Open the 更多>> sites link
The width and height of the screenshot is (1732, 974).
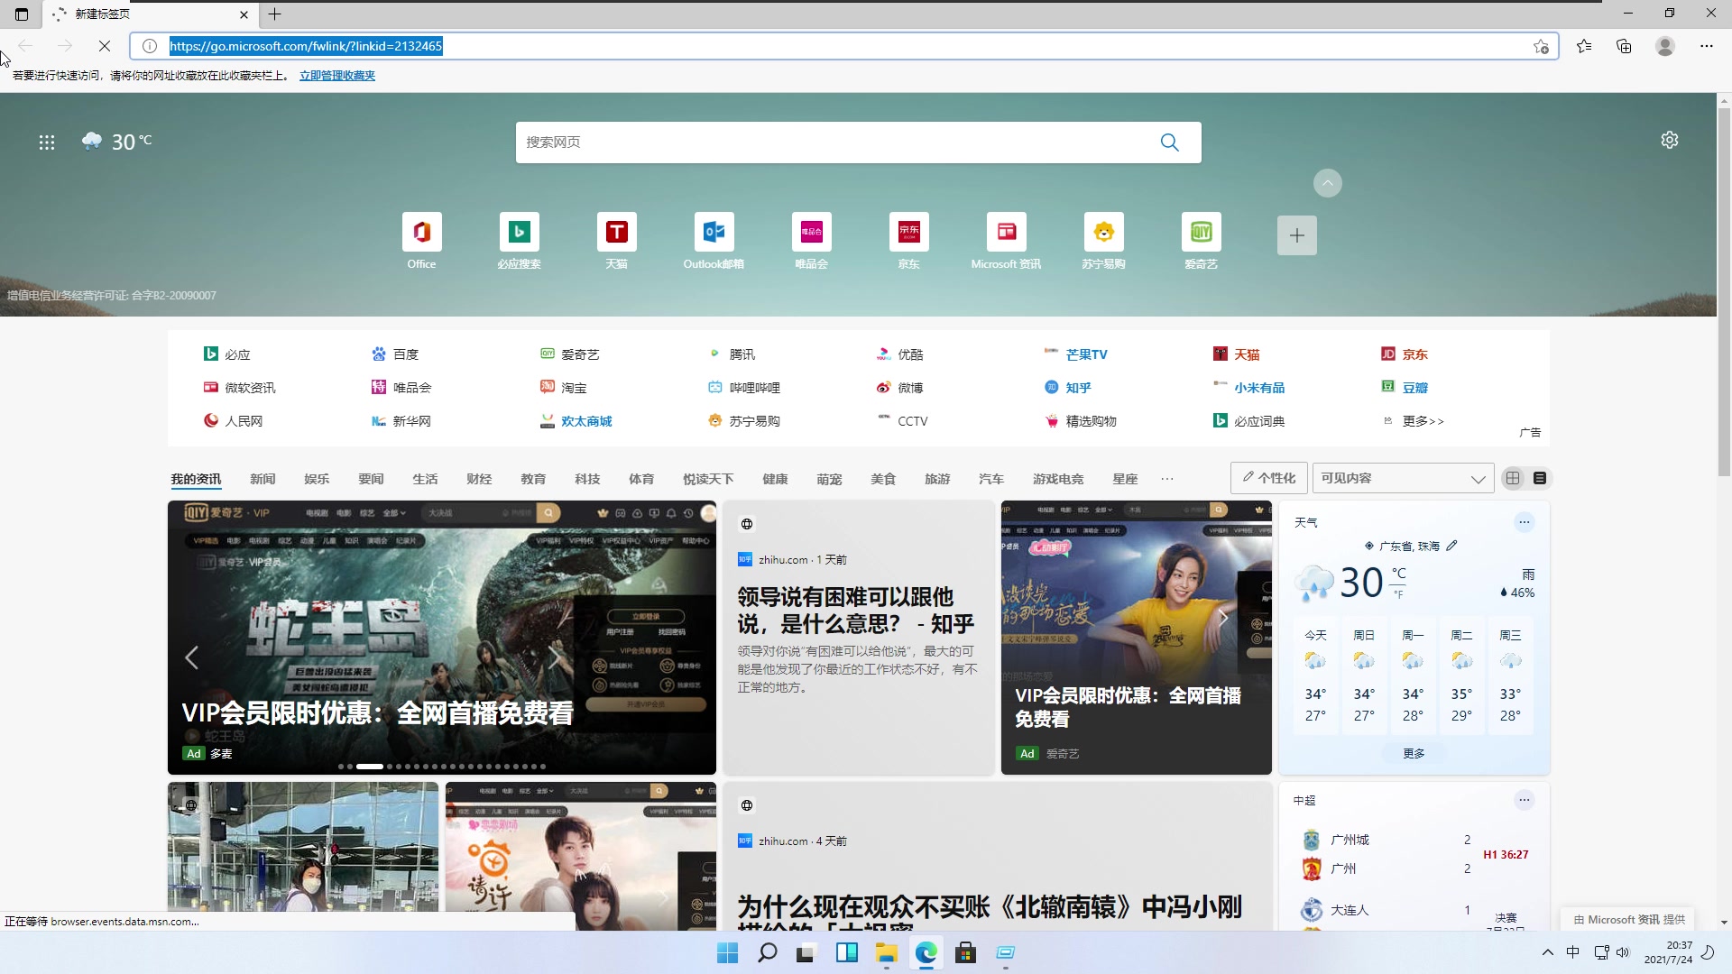click(x=1414, y=421)
